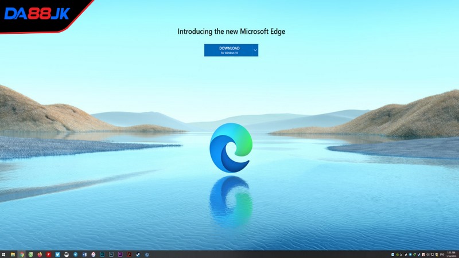This screenshot has height=258, width=459.
Task: Open the Windows Start menu
Action: [3, 255]
